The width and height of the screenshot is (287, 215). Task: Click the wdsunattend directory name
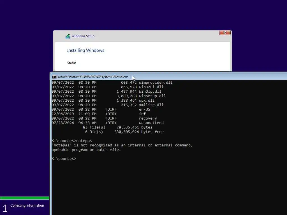(x=151, y=123)
